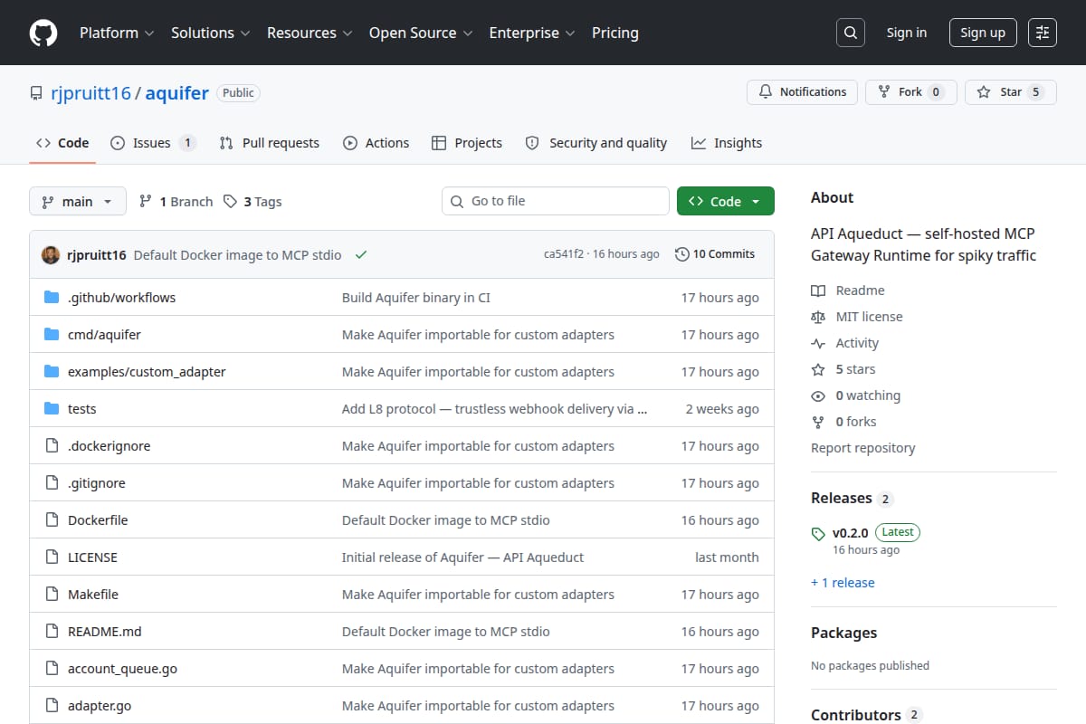Switch to the Actions tab

(376, 143)
